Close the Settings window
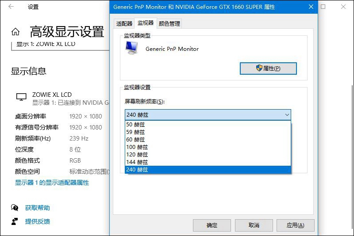354x236 pixels. coord(343,7)
